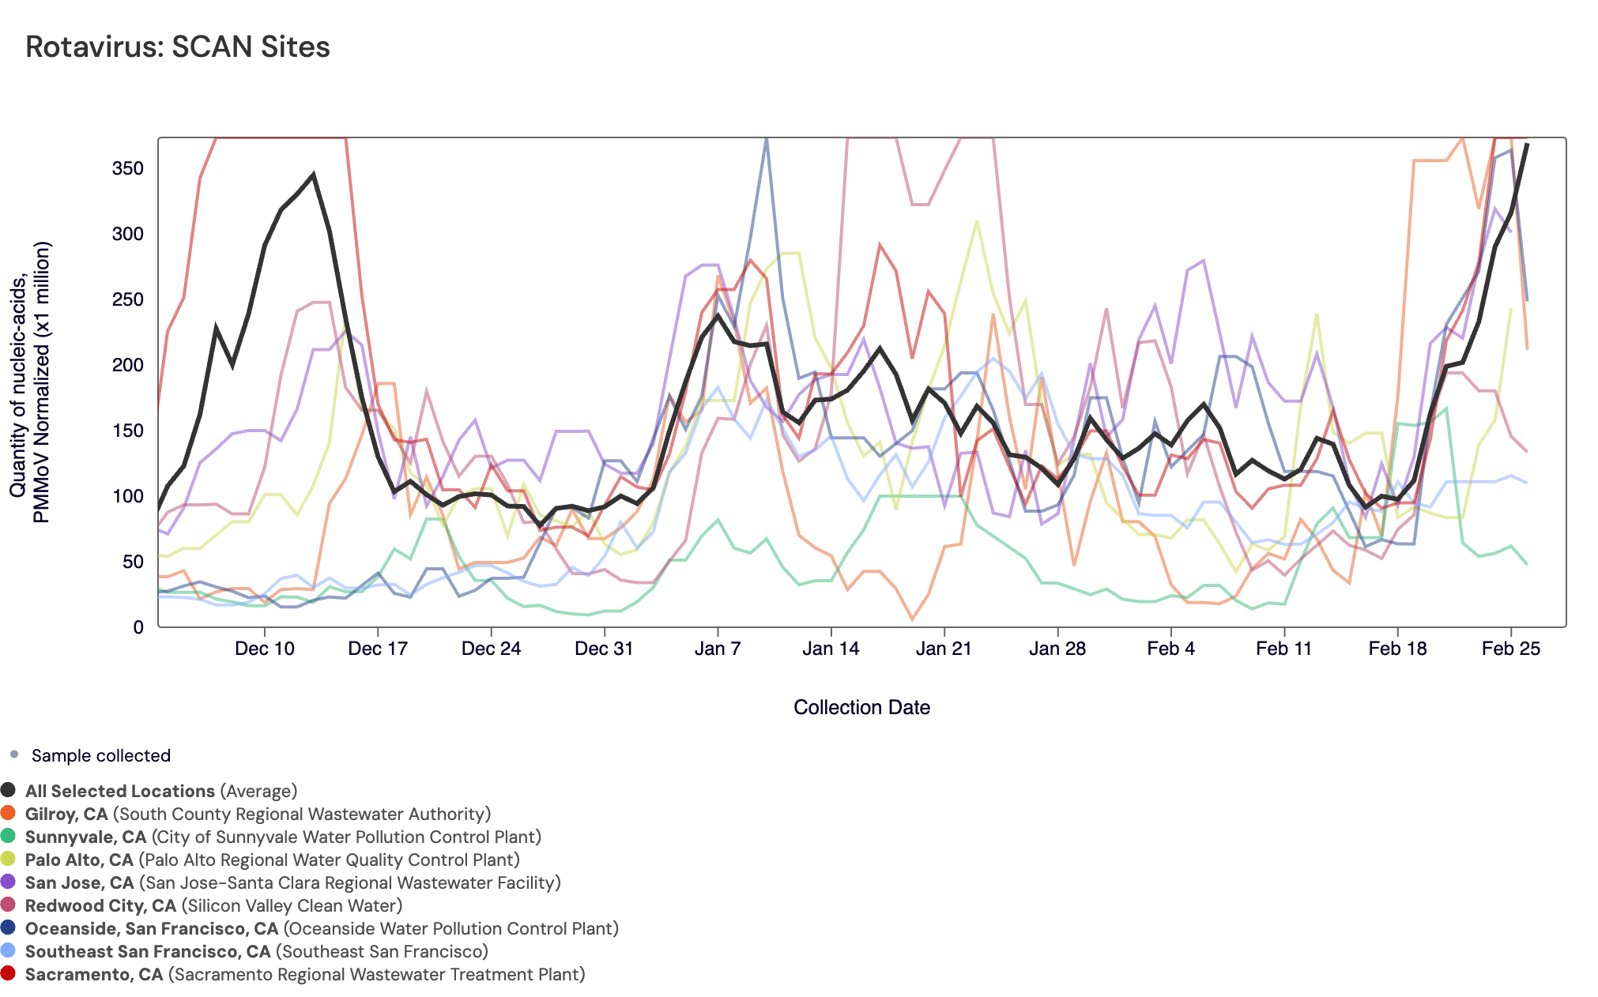
Task: Click the purple San Jose legend dot
Action: pos(8,882)
